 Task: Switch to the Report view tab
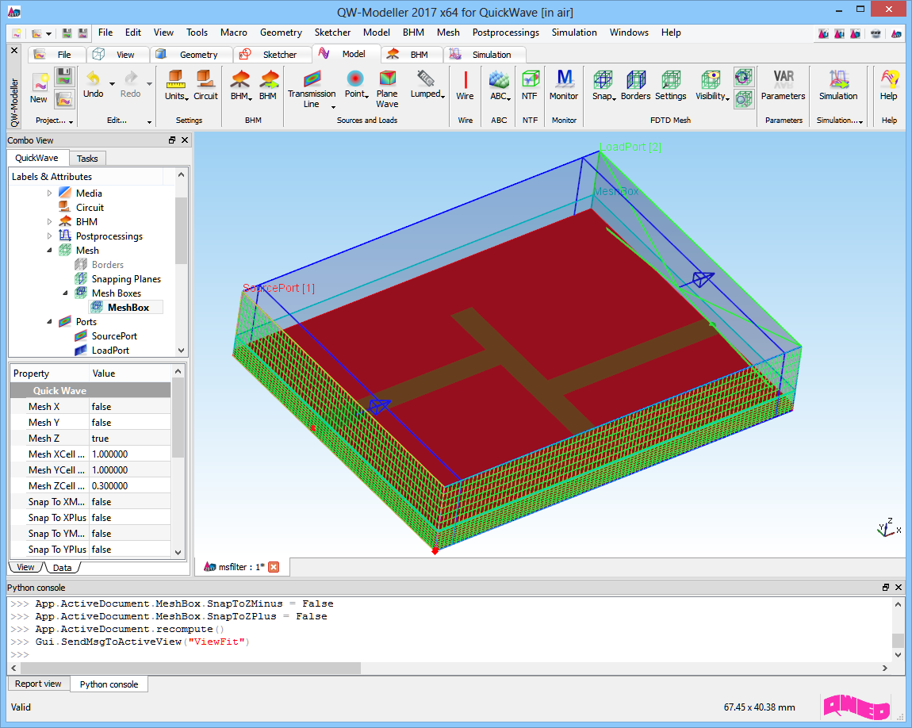[x=38, y=684]
